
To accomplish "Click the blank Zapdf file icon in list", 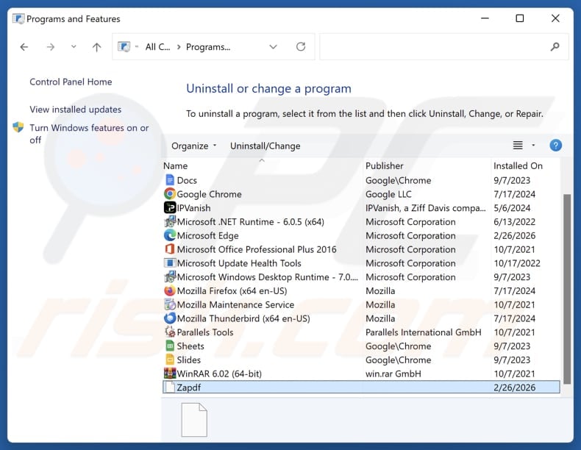I will click(x=170, y=387).
